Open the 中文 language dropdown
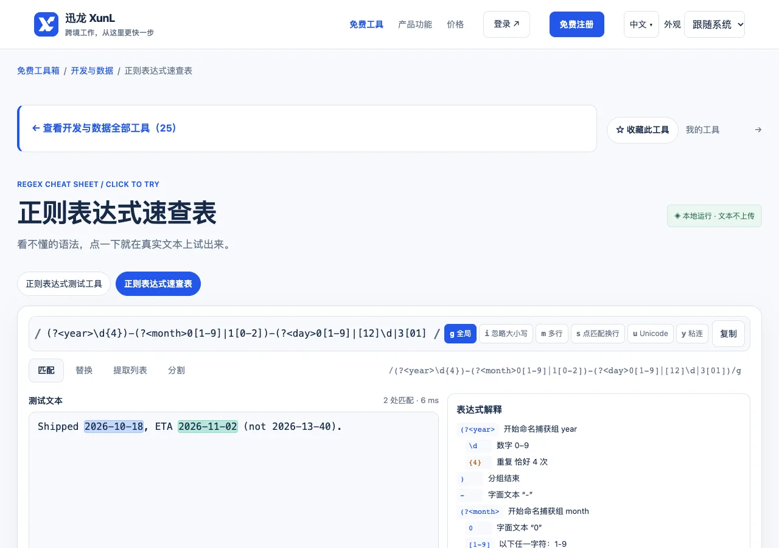 pyautogui.click(x=641, y=24)
